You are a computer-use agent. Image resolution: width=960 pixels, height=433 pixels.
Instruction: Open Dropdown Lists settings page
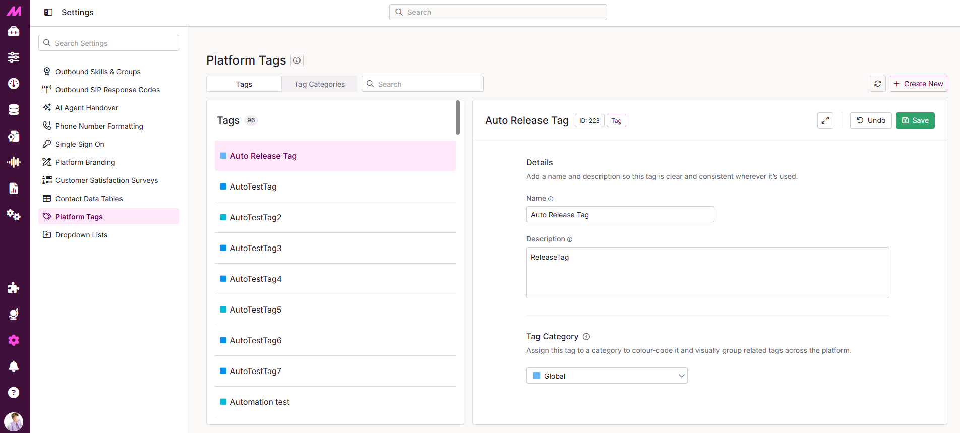point(81,235)
